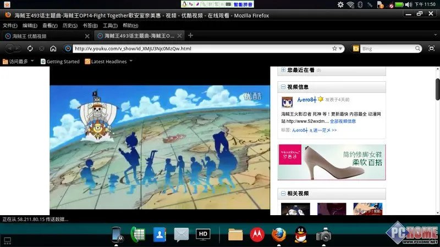Open the 编辑(E) menu
Screen dimensions: 440x247
click(30, 25)
